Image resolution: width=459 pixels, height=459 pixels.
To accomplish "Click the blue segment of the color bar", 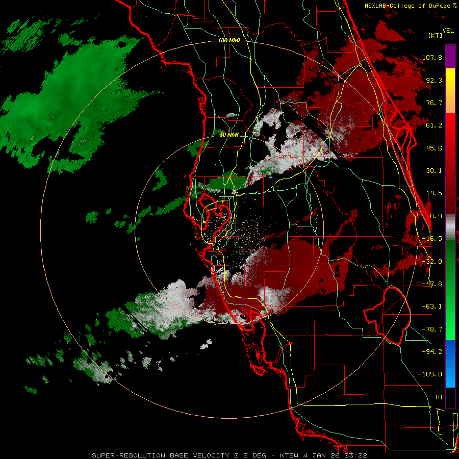I will (450, 364).
